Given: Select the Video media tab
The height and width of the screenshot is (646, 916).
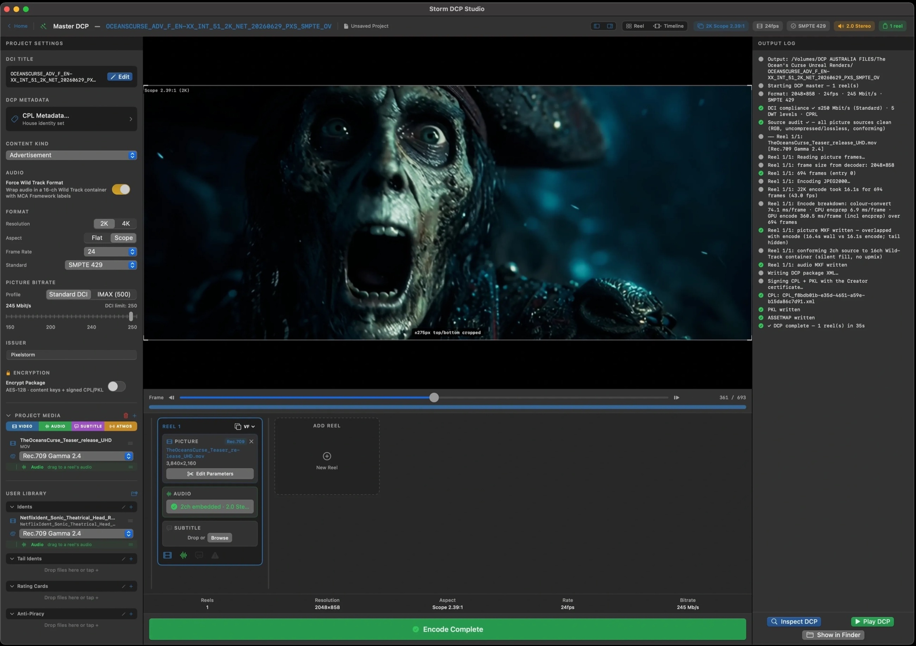Looking at the screenshot, I should pyautogui.click(x=22, y=426).
